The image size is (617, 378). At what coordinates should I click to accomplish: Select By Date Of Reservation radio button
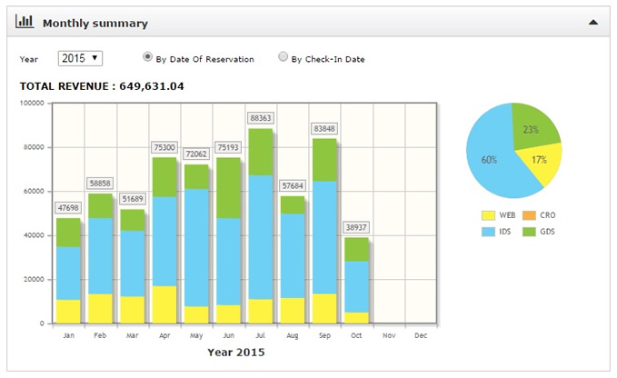[x=147, y=57]
